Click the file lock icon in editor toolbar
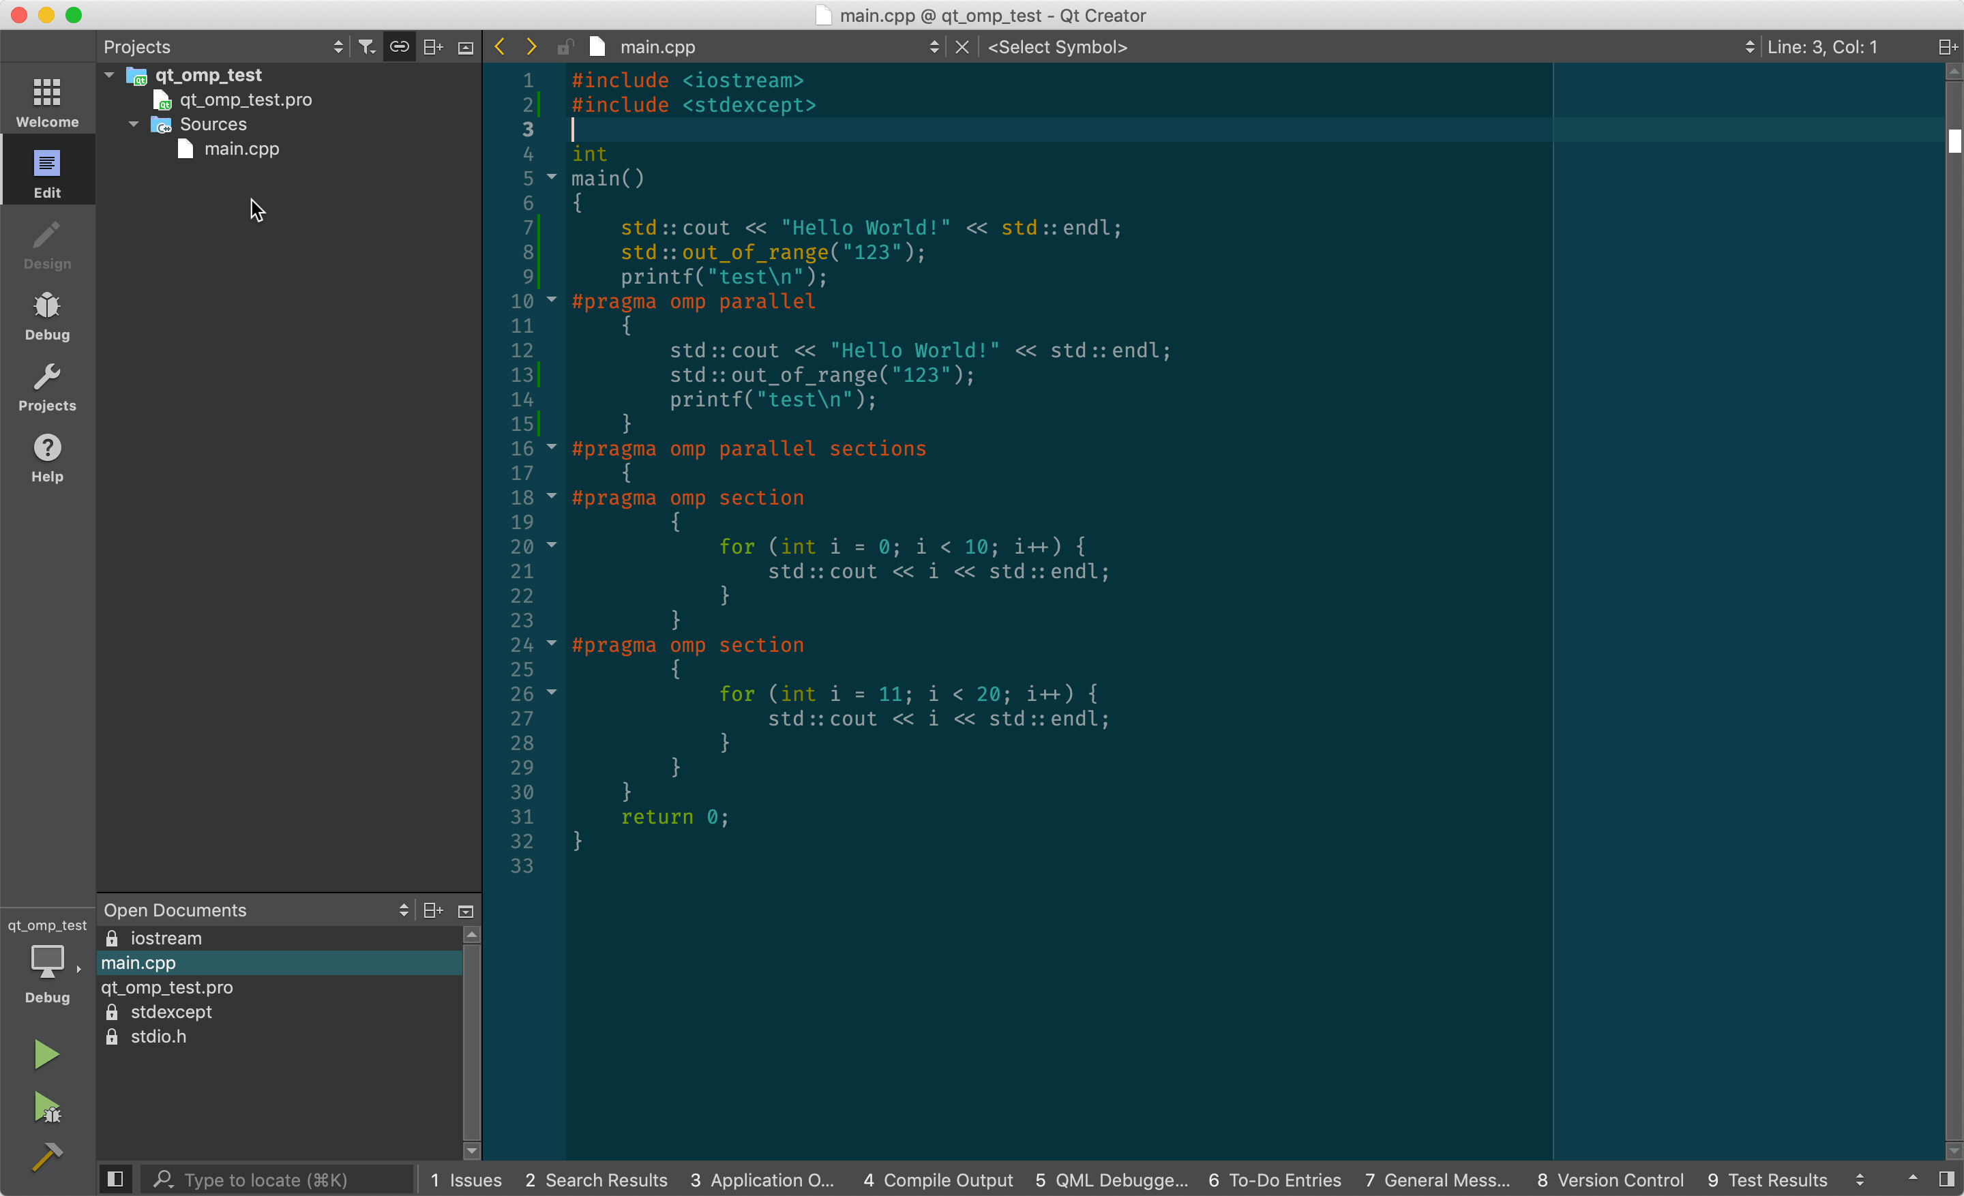The height and width of the screenshot is (1196, 1964). [x=565, y=47]
